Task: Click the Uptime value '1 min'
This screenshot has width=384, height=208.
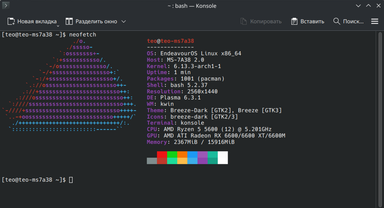Action: point(182,72)
